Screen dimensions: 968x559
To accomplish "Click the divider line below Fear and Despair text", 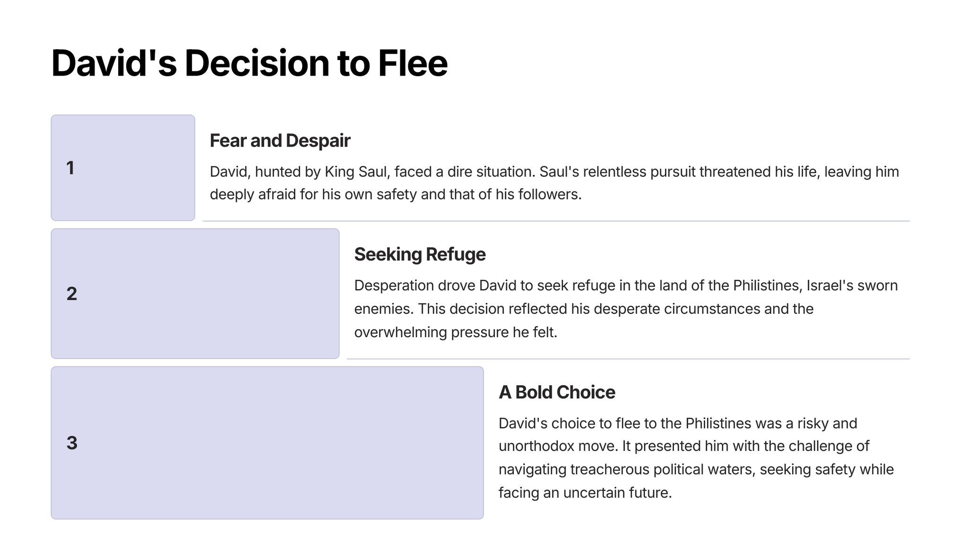I will 556,221.
